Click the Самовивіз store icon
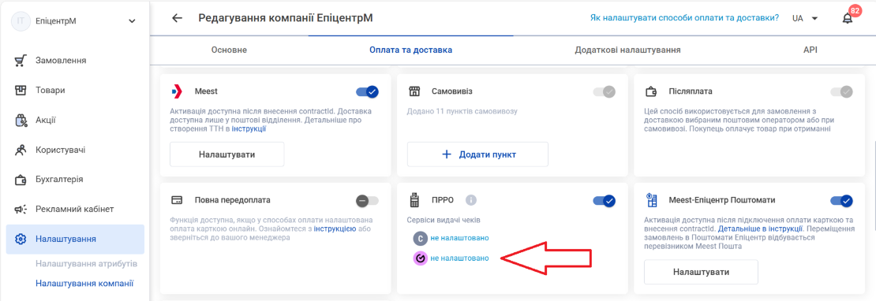 pyautogui.click(x=414, y=91)
